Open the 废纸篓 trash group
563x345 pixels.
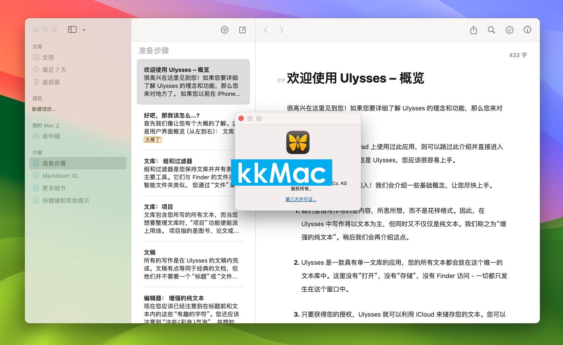[x=78, y=82]
